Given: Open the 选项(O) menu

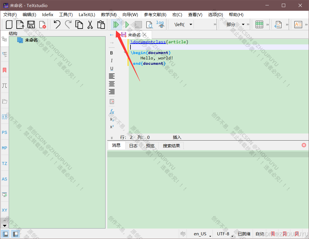Looking at the screenshot, I should pos(215,15).
